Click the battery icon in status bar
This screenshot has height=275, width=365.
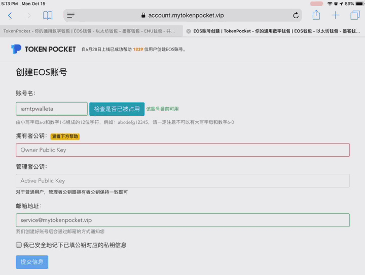(360, 4)
